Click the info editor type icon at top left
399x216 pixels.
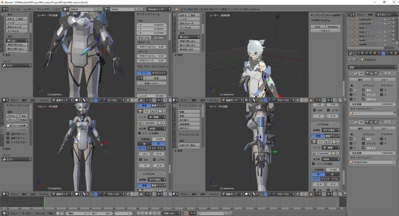tap(5, 9)
